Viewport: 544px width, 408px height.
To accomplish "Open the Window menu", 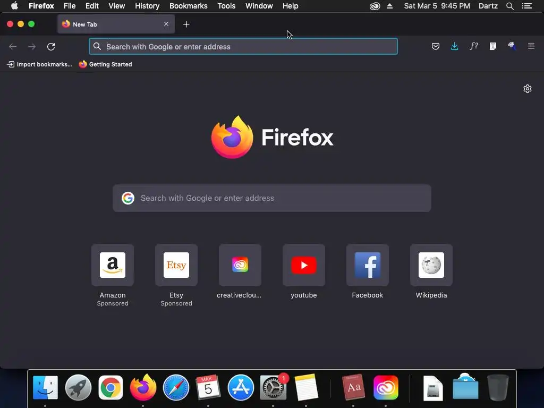I will 259,6.
